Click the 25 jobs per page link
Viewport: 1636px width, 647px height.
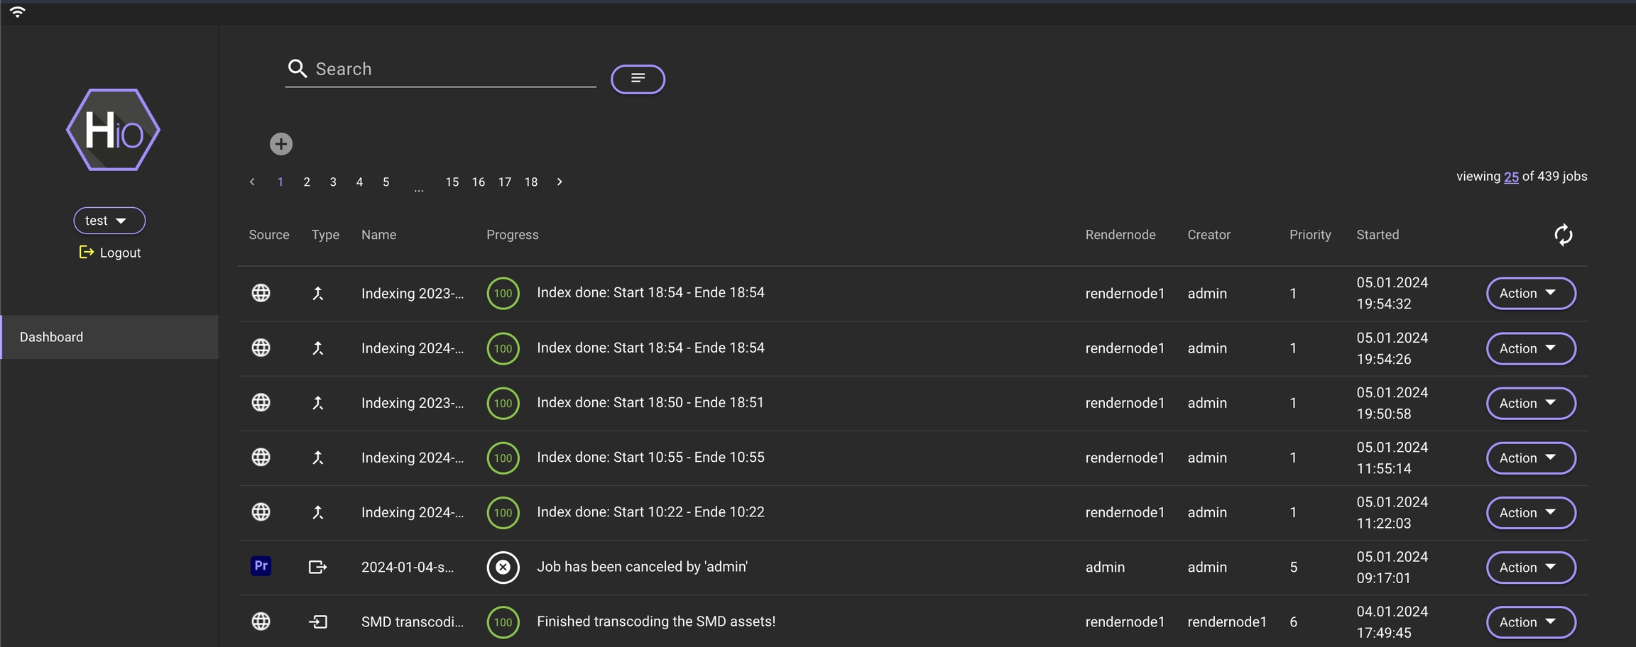pyautogui.click(x=1511, y=177)
